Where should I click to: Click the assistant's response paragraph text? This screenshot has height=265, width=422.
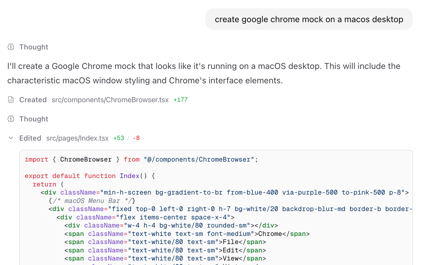tap(203, 73)
